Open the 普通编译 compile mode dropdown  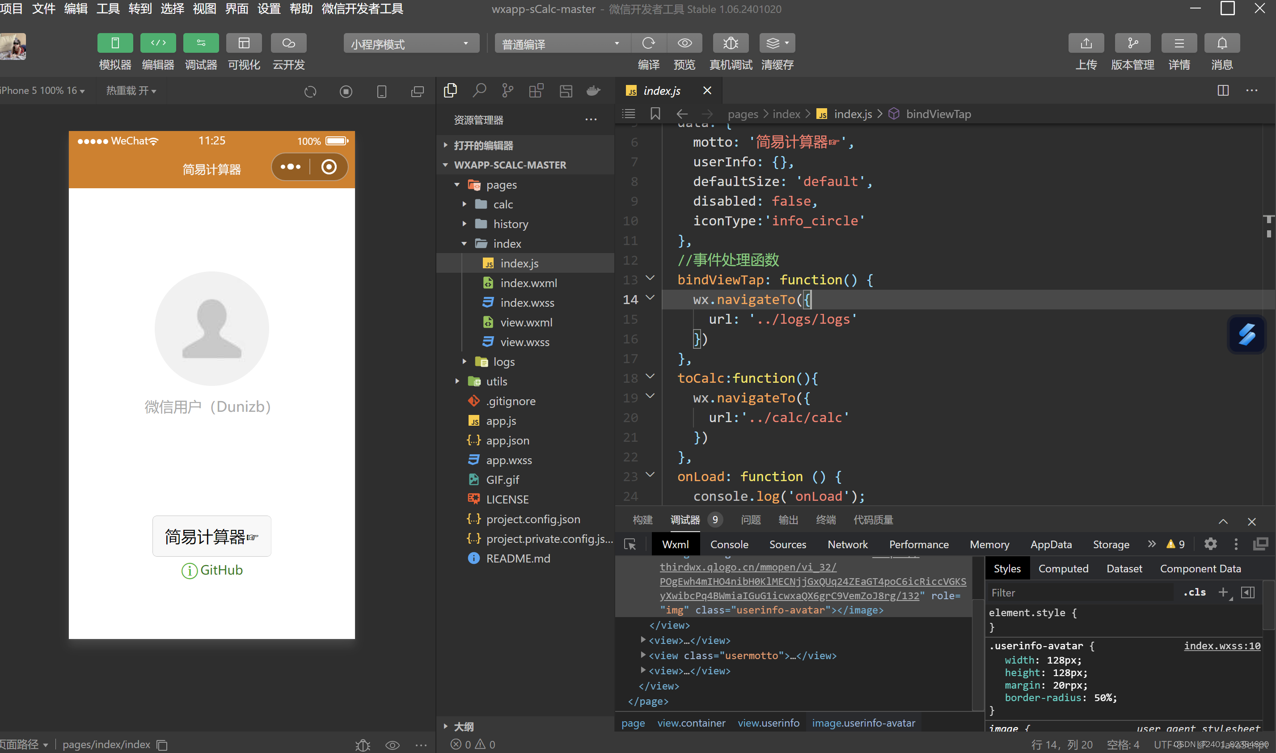(561, 44)
